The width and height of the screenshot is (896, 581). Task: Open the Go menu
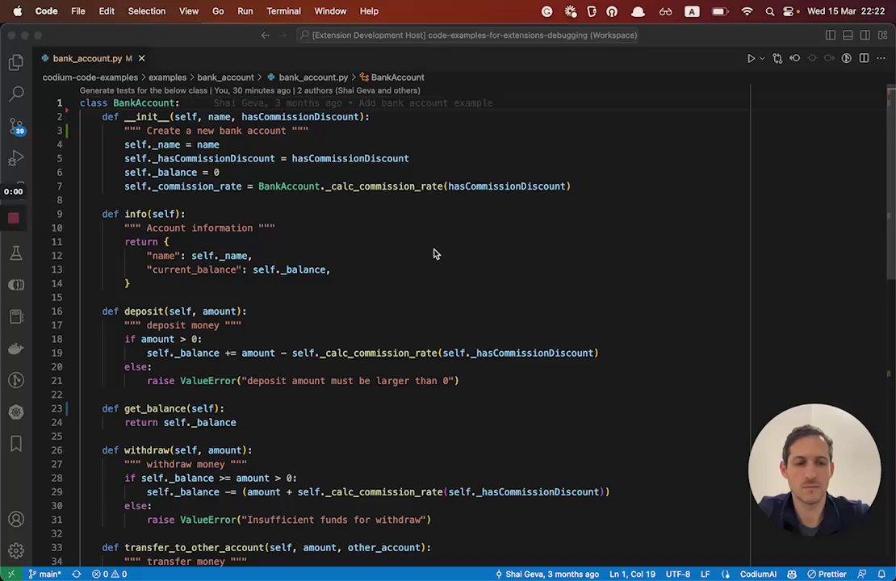coord(218,10)
